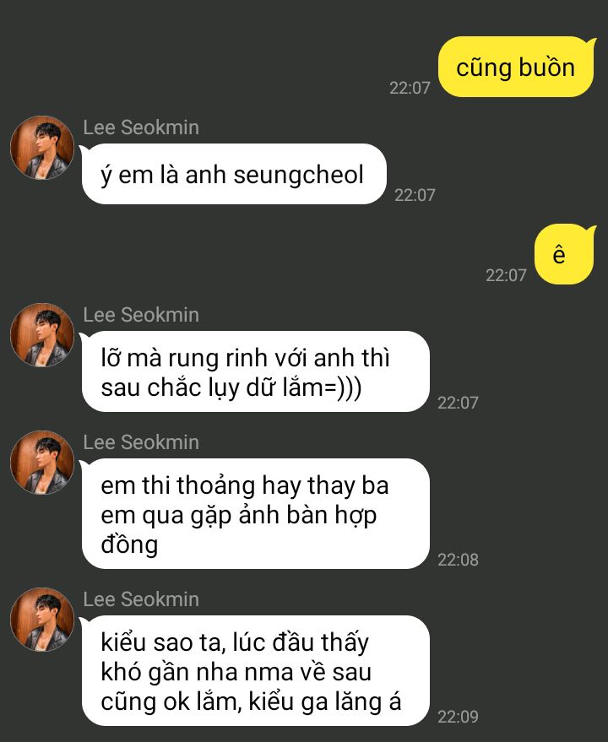Tap message "lỡ mà rung rinh với anh"
The width and height of the screenshot is (608, 742).
click(x=255, y=371)
